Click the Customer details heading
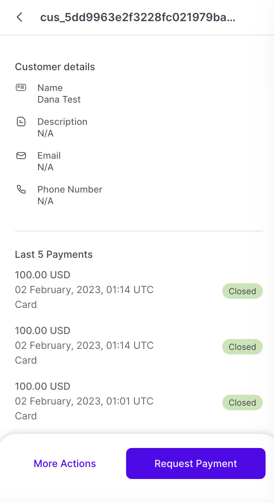Image resolution: width=274 pixels, height=503 pixels. (x=55, y=67)
